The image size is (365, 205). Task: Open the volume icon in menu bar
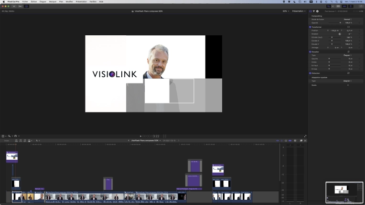[x=305, y=1]
